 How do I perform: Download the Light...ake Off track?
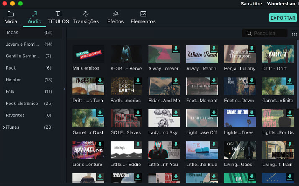[x=214, y=113]
